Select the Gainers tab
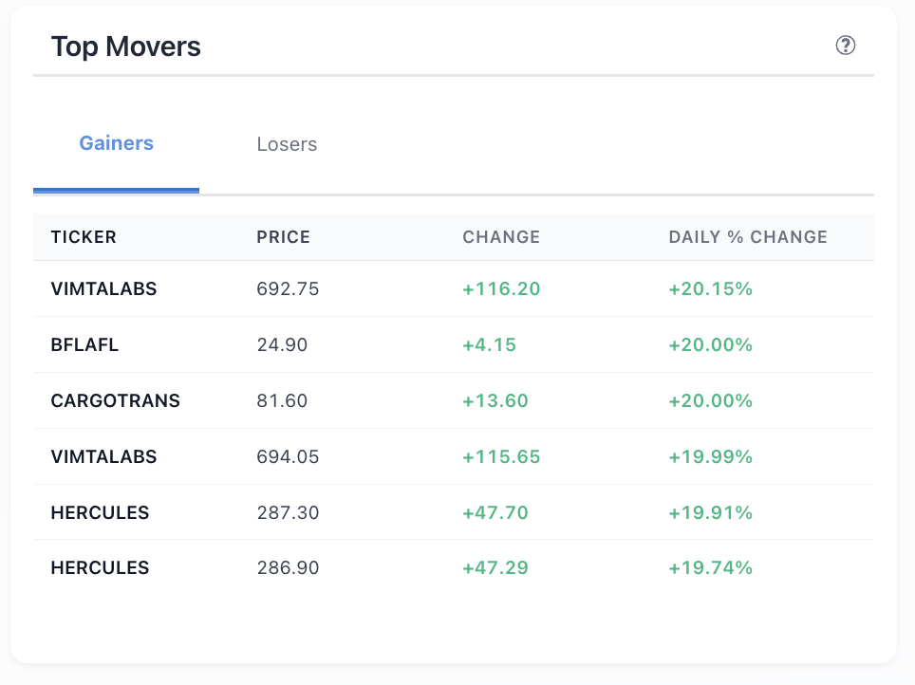This screenshot has width=915, height=685. pyautogui.click(x=116, y=143)
